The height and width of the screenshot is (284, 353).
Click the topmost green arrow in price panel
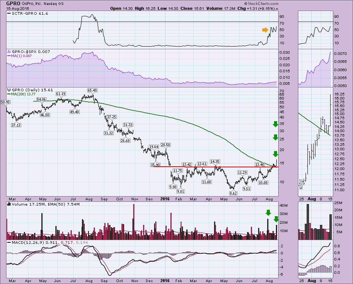(x=275, y=124)
